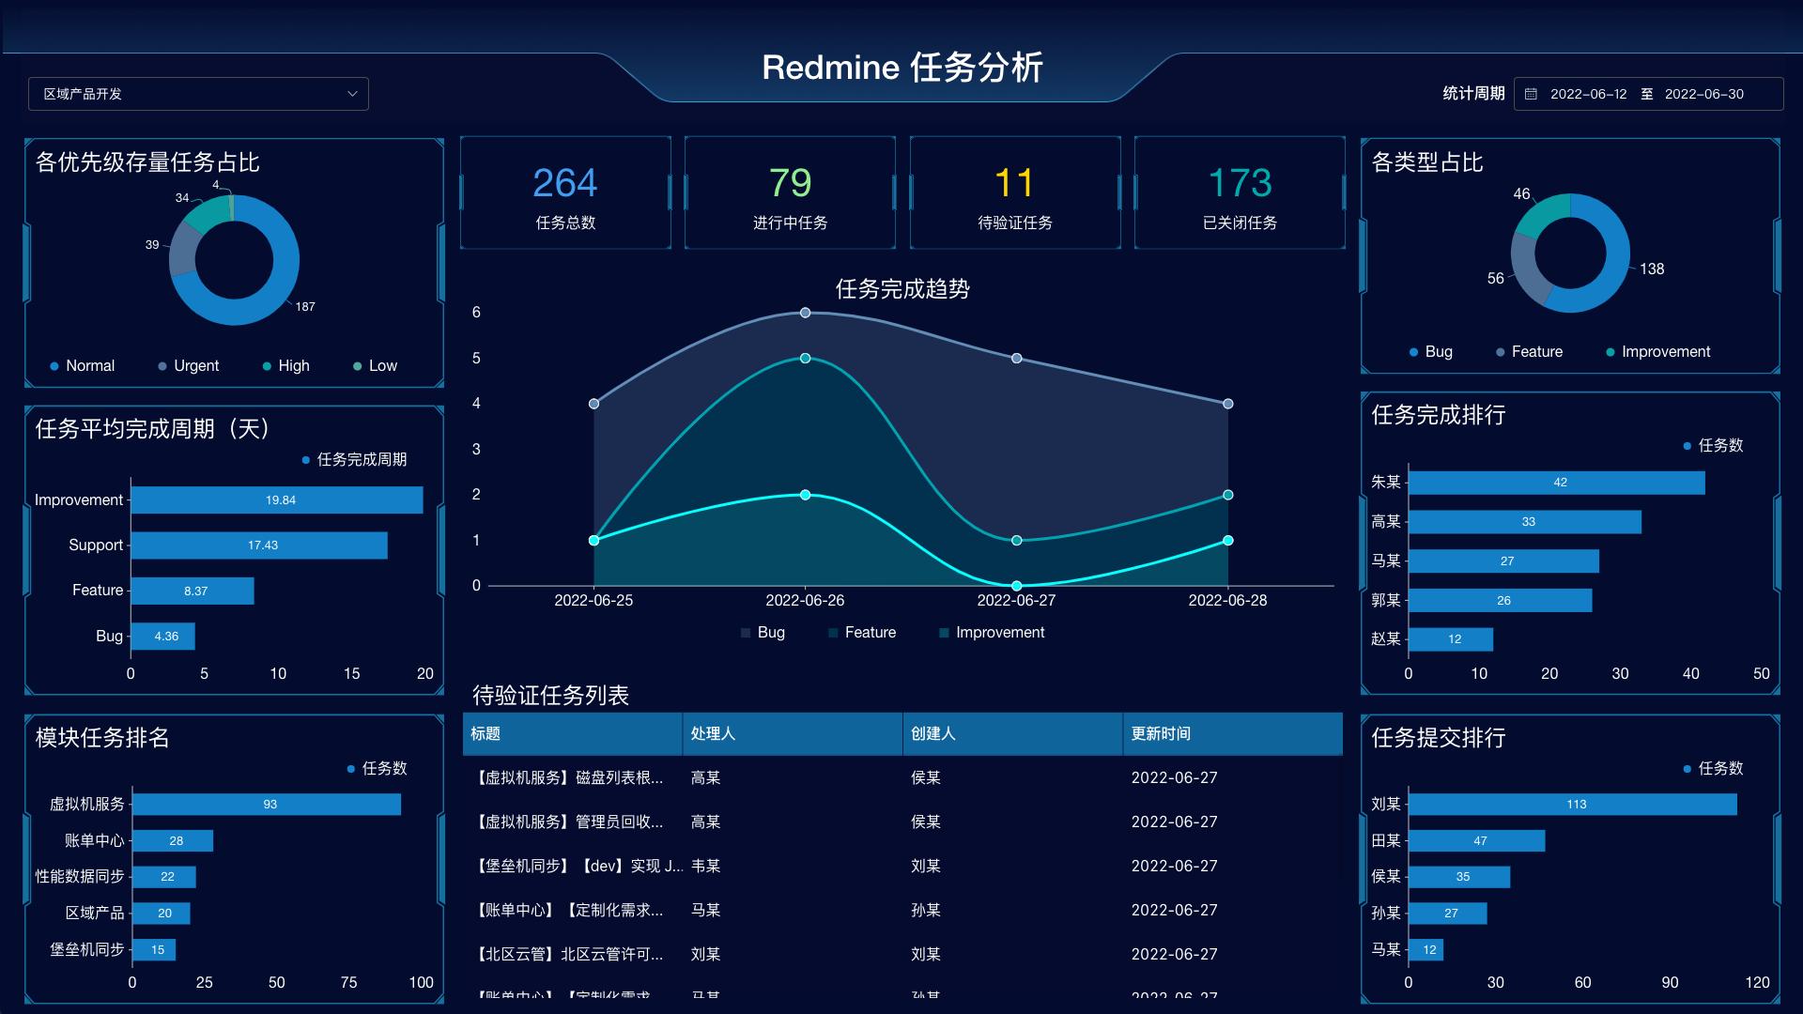Select the 已关闭任务 card showing 173

click(1240, 192)
